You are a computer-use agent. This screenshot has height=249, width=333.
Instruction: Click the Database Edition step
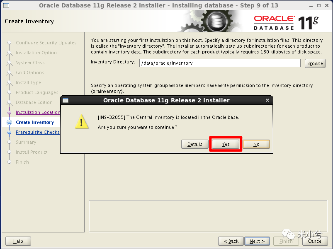point(34,102)
